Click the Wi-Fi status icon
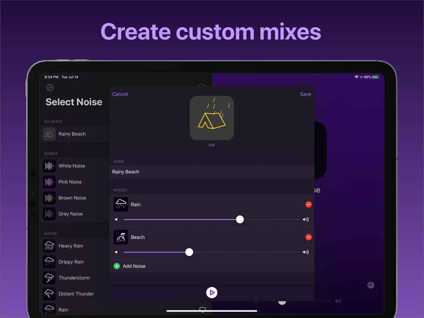This screenshot has height=318, width=424. [x=356, y=77]
